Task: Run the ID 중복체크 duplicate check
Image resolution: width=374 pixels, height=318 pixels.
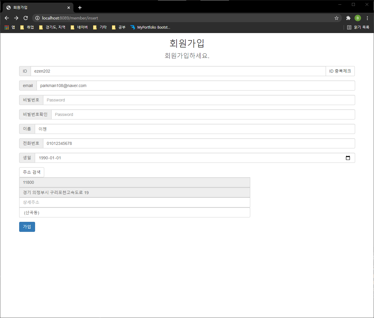Action: [x=340, y=71]
